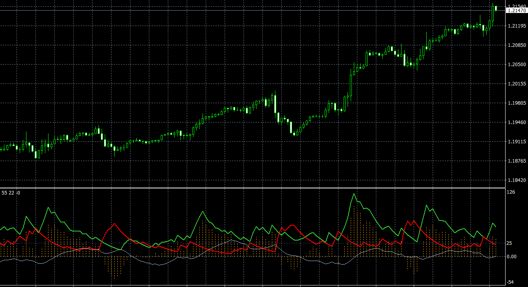Viewport: 528px width, 287px height.
Task: Click the 1.19460 price axis label
Action: coord(517,122)
